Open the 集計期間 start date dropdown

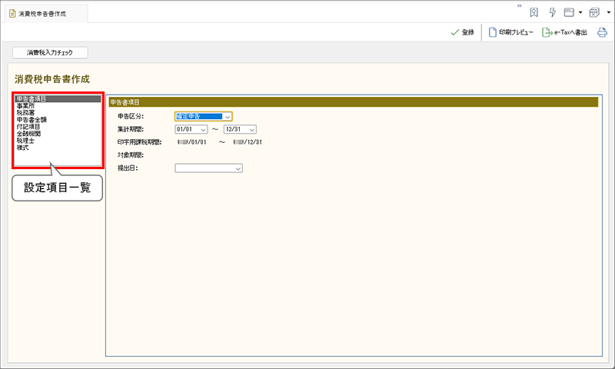pos(204,129)
